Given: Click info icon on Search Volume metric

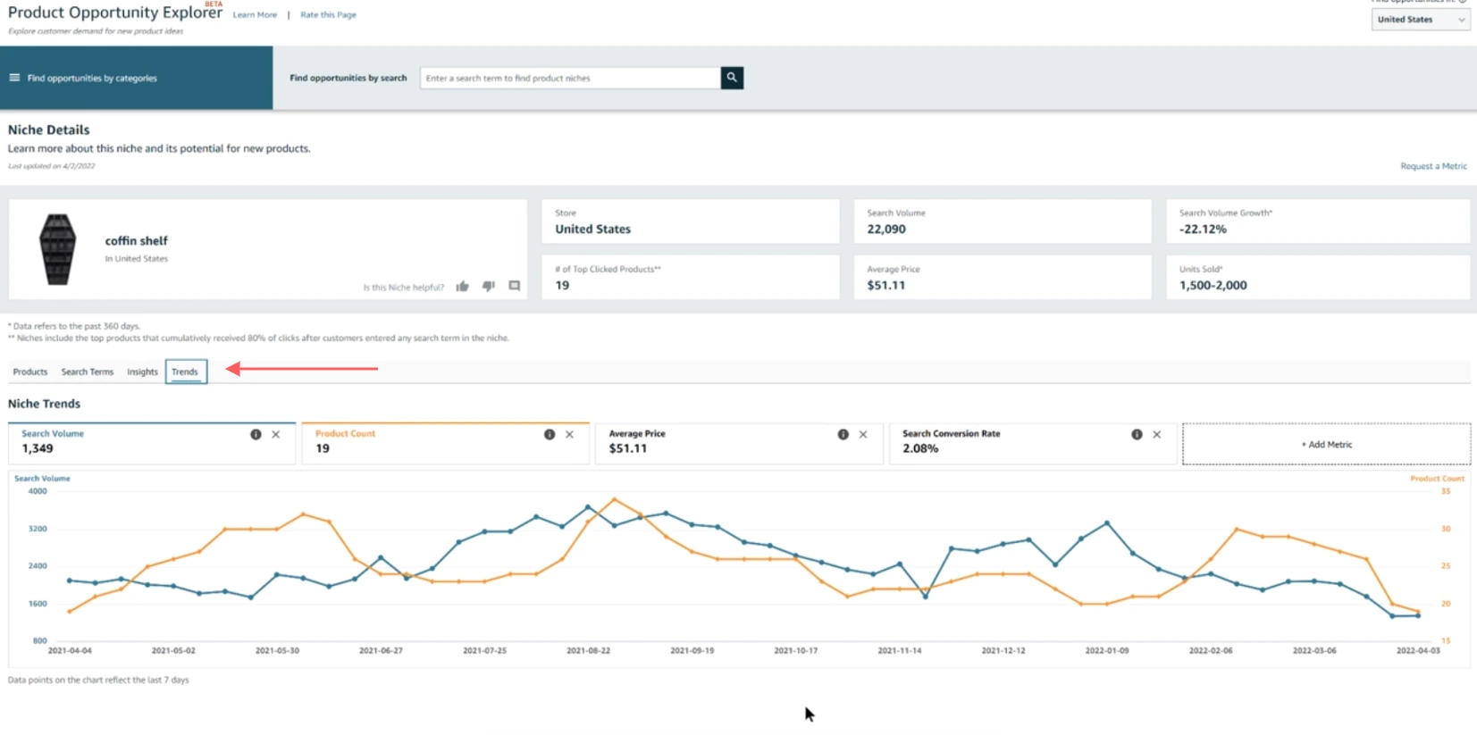Looking at the screenshot, I should (256, 434).
